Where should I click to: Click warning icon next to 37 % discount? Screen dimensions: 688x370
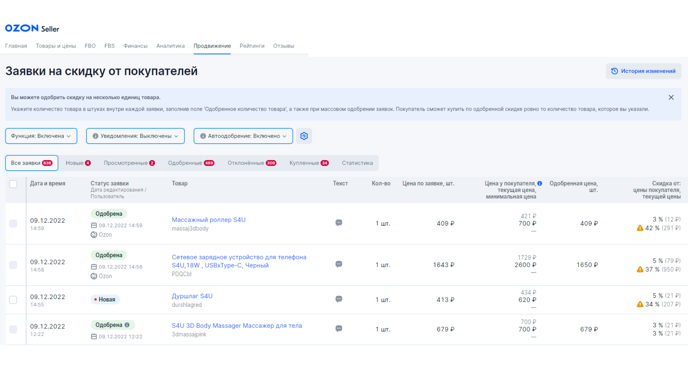640,270
